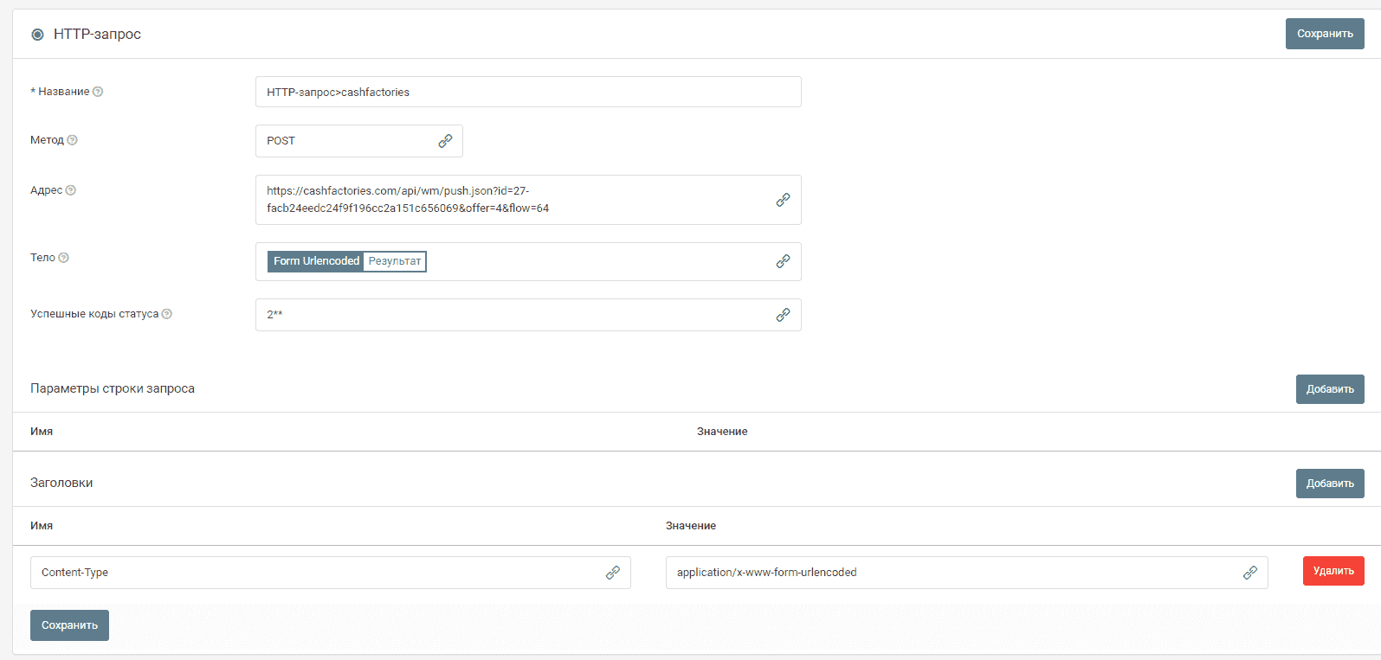Click link icon in header value field
This screenshot has height=660, width=1381.
[1249, 573]
